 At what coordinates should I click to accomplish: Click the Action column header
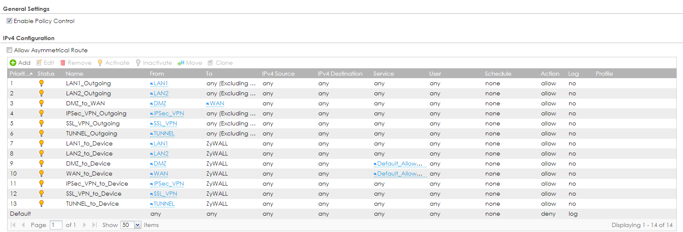(550, 74)
